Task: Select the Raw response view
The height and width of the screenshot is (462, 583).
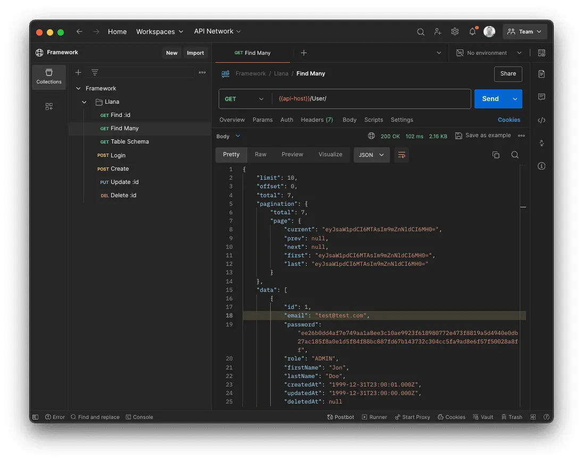Action: [261, 155]
